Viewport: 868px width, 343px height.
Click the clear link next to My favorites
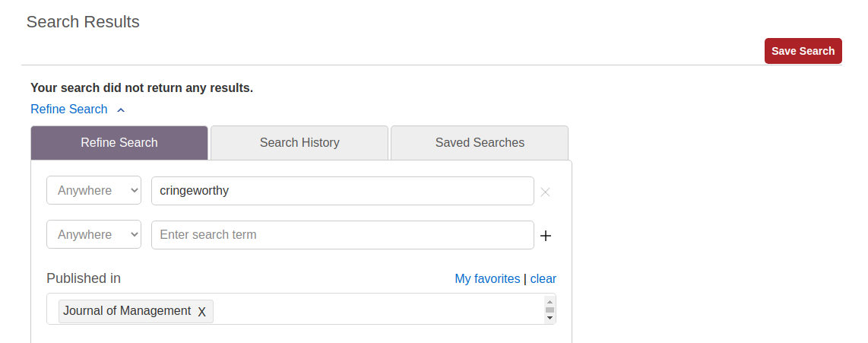pyautogui.click(x=543, y=278)
